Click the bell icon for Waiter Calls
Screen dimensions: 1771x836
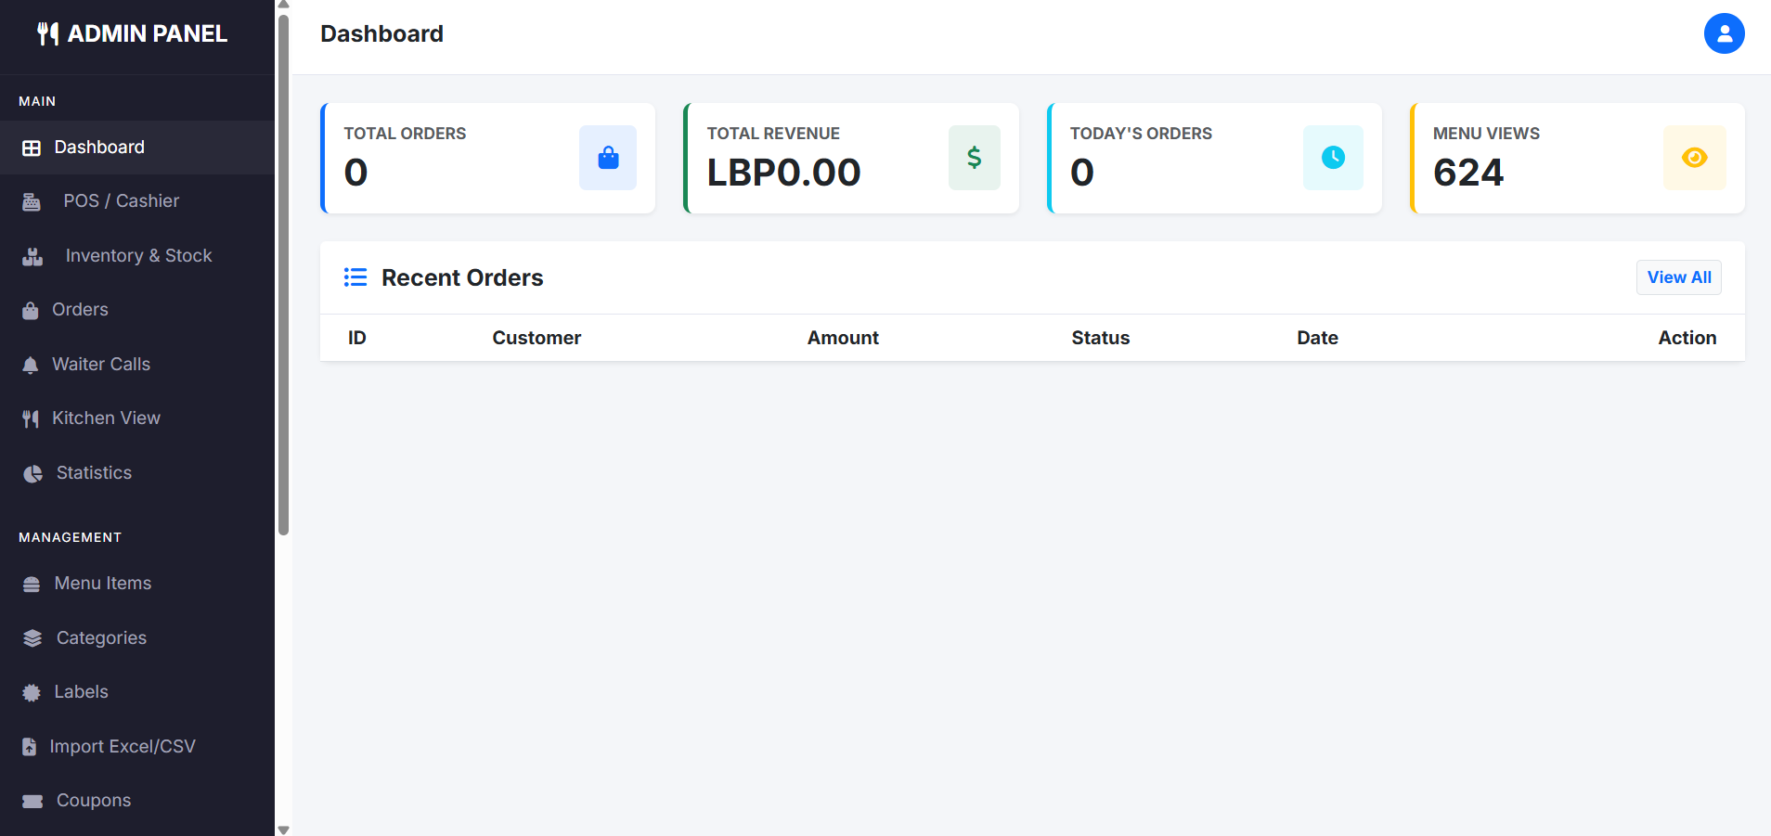pyautogui.click(x=31, y=366)
